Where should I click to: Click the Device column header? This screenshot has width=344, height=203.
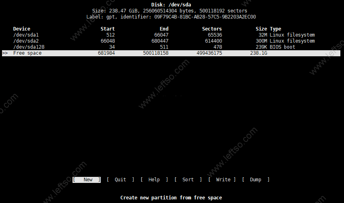pyautogui.click(x=22, y=29)
